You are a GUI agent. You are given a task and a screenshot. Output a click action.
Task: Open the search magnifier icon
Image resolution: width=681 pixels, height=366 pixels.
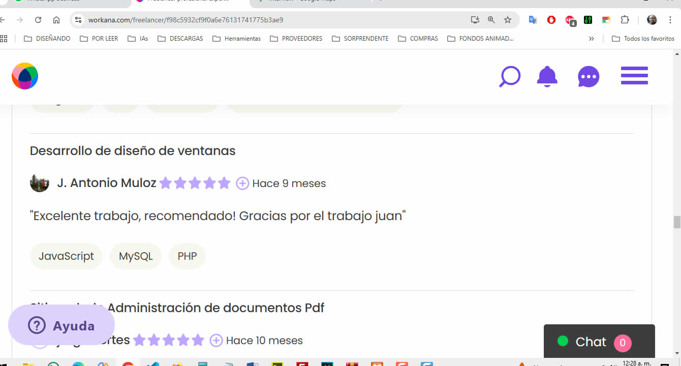(x=509, y=76)
